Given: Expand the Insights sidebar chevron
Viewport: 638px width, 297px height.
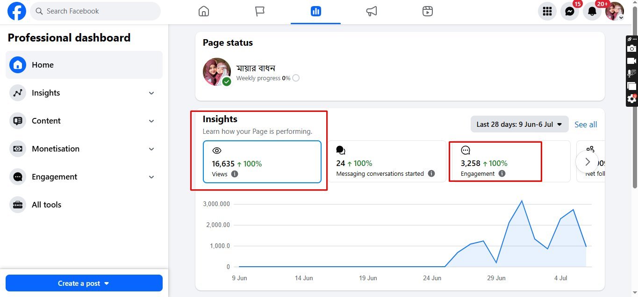Looking at the screenshot, I should 151,93.
